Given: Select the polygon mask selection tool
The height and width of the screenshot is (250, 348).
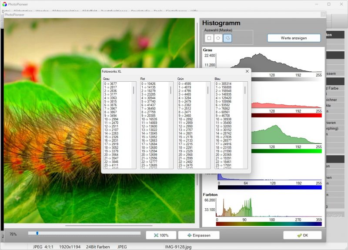Looking at the screenshot, I should tap(228, 38).
